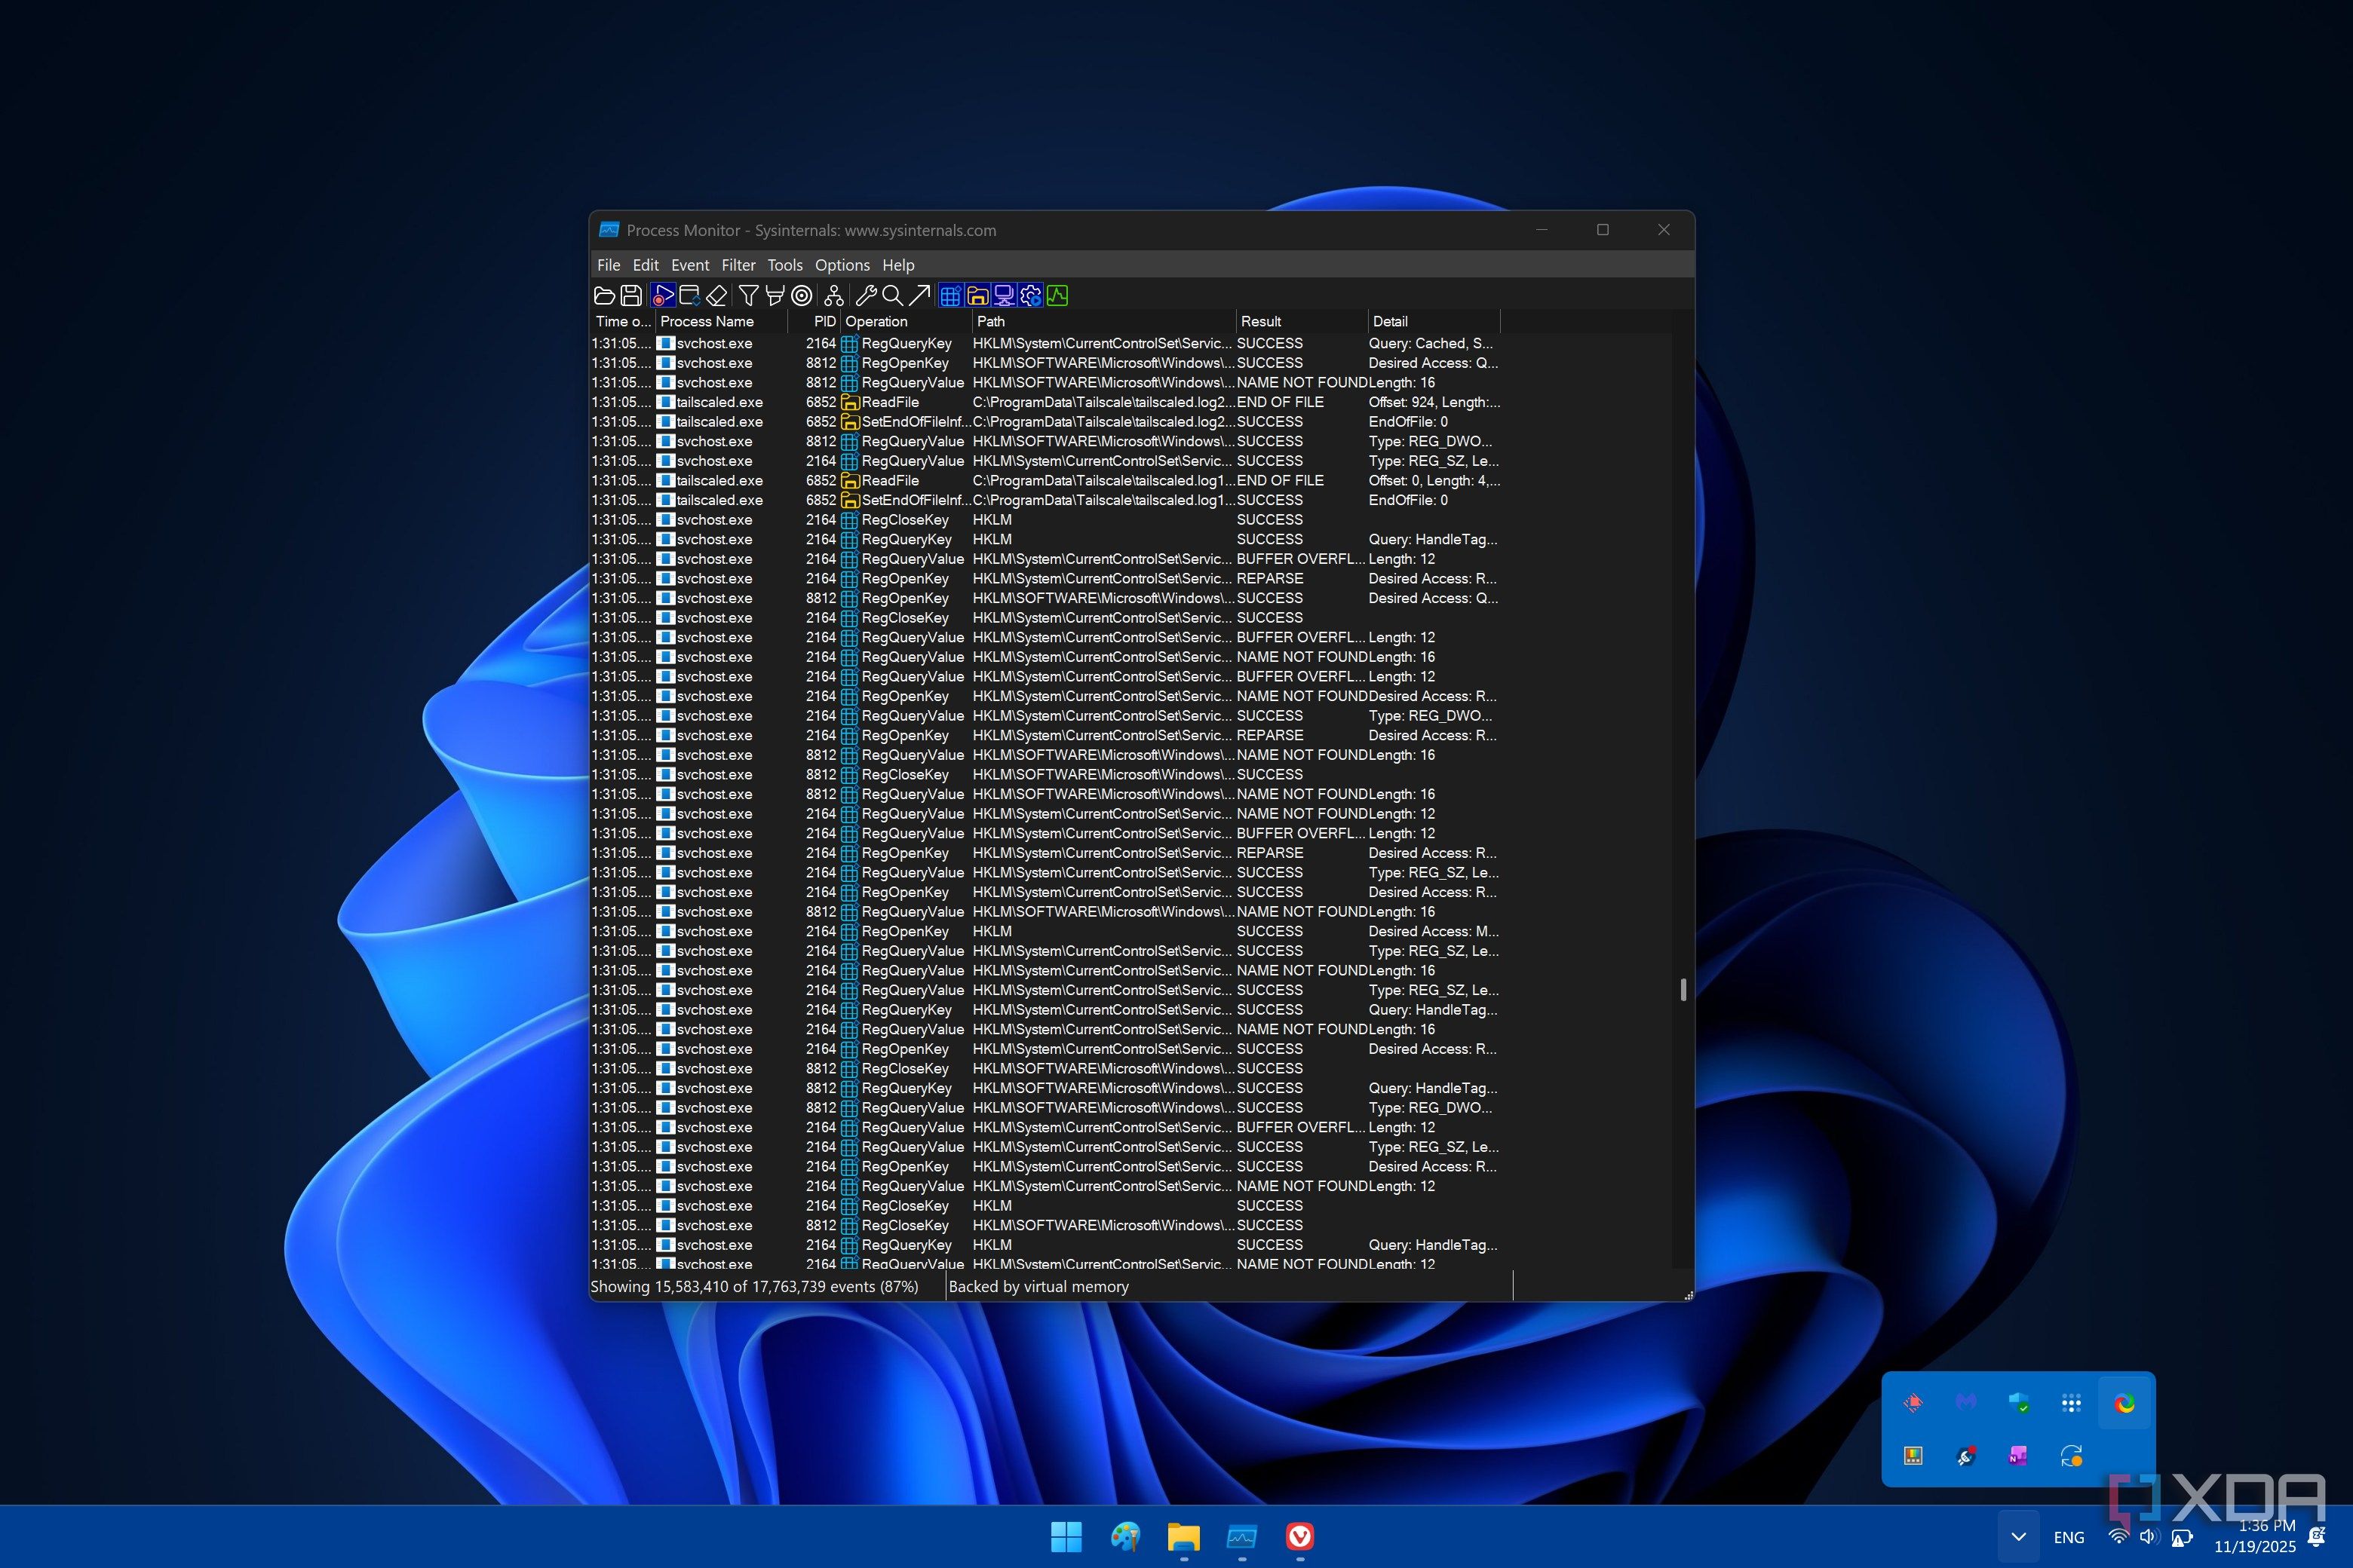Toggle Show Process and Thread Activity filter
The image size is (2353, 1568).
coord(1030,295)
